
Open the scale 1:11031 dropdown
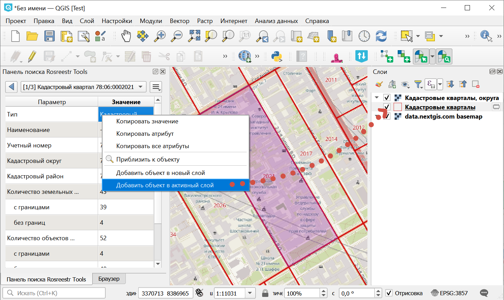point(250,293)
